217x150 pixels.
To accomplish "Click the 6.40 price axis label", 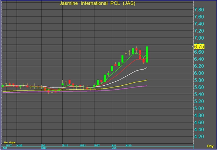I will click(x=199, y=59).
